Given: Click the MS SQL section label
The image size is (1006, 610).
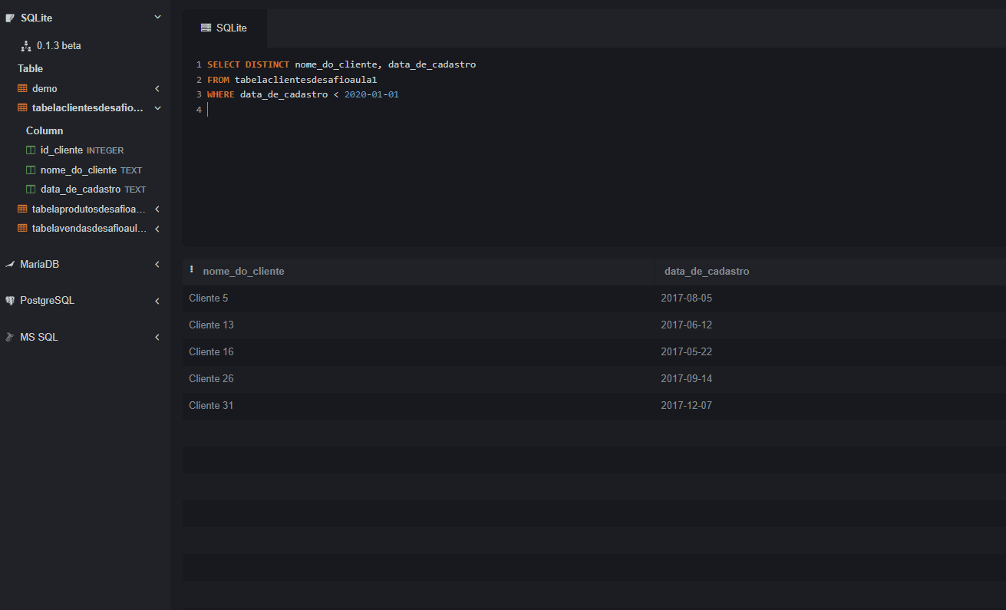Looking at the screenshot, I should pyautogui.click(x=39, y=338).
